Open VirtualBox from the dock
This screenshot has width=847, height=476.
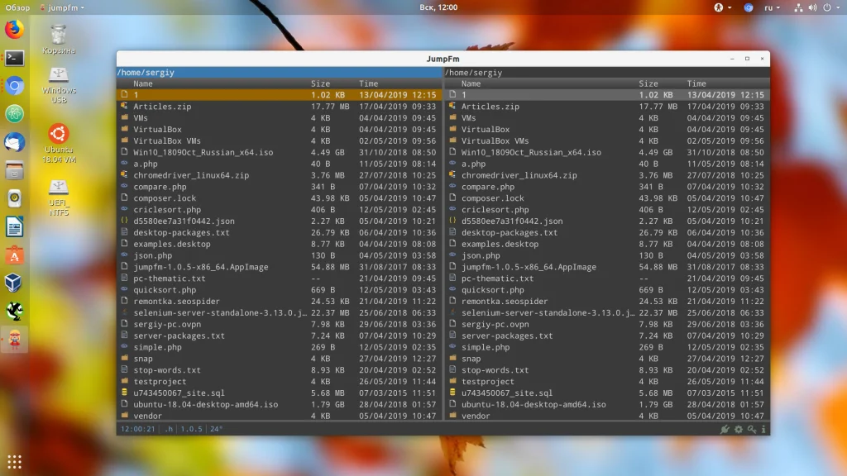click(x=14, y=283)
